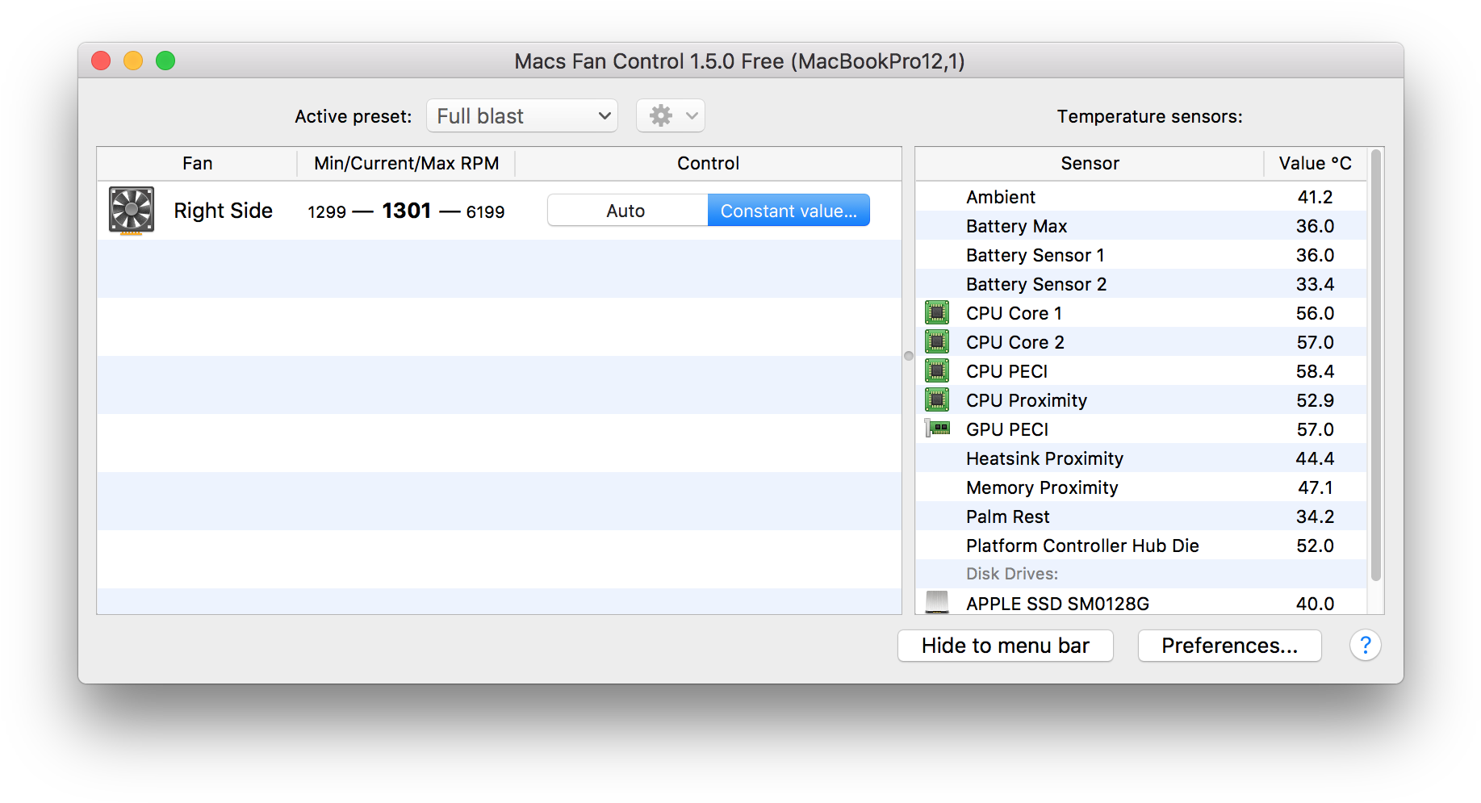Select the Right Side fan row label

(224, 211)
